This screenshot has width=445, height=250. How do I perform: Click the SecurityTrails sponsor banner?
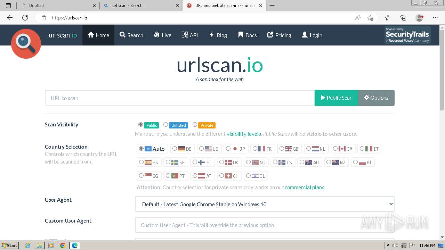(x=407, y=35)
